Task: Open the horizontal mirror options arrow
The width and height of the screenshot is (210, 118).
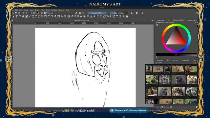Action: point(134,13)
